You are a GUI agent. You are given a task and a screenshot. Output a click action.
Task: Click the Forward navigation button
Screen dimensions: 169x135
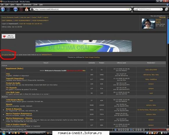tap(8, 9)
